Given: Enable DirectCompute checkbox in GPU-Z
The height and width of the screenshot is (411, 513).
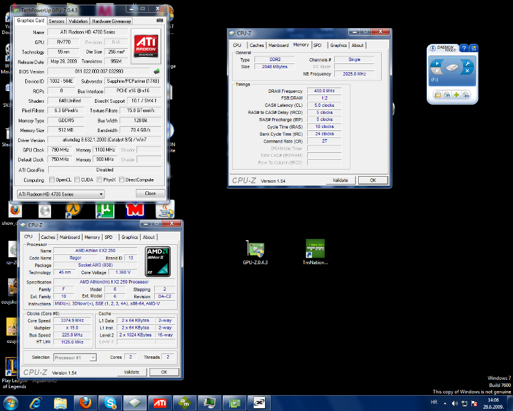Looking at the screenshot, I should click(122, 180).
